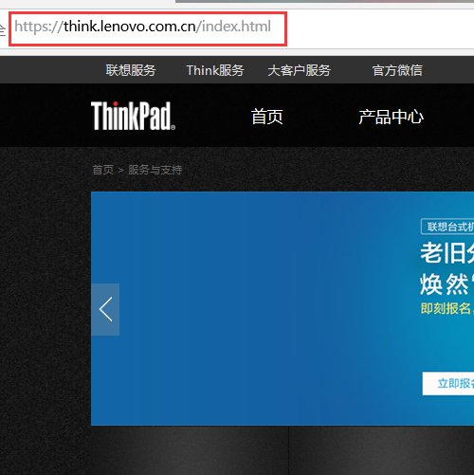Click the 立即报名 white banner button

(x=448, y=383)
